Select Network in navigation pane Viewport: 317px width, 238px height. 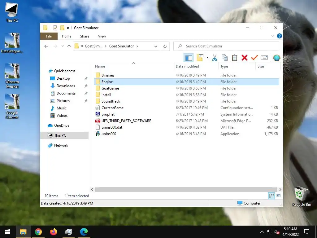(61, 145)
